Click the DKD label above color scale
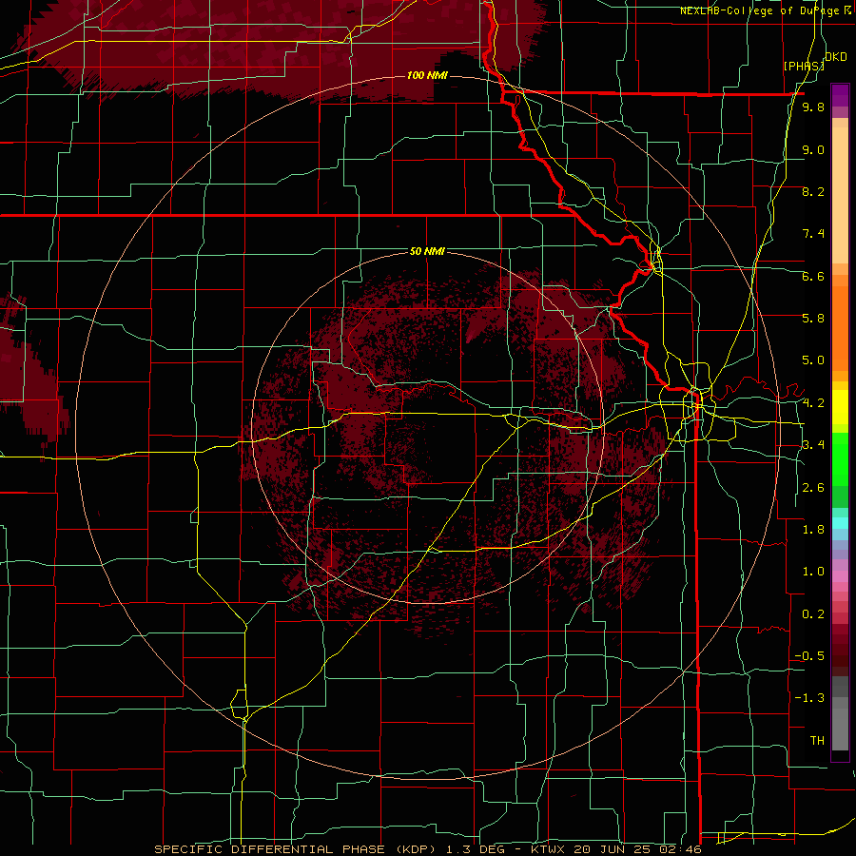Screen dimensions: 856x856 click(835, 57)
